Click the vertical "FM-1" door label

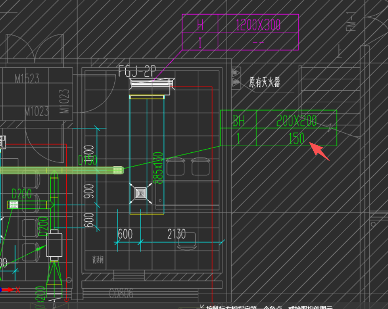click(351, 22)
